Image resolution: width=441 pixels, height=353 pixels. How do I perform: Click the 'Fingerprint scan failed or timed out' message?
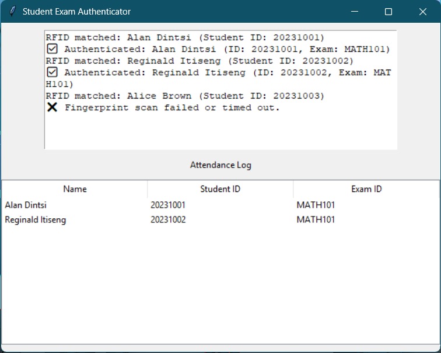[172, 107]
